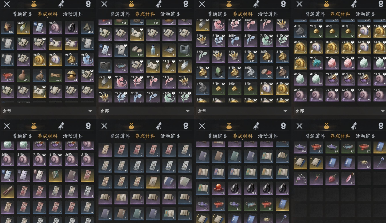Expand 全部 filter below the 4302 ore panel
The image size is (386, 223).
pos(243,111)
